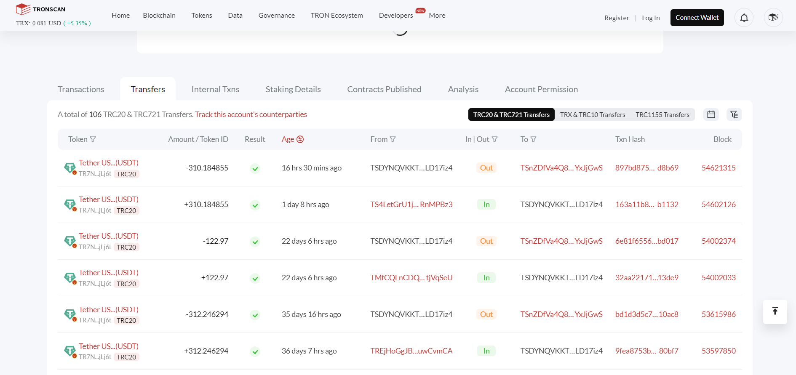Switch to the Internal Txns tab

tap(215, 89)
